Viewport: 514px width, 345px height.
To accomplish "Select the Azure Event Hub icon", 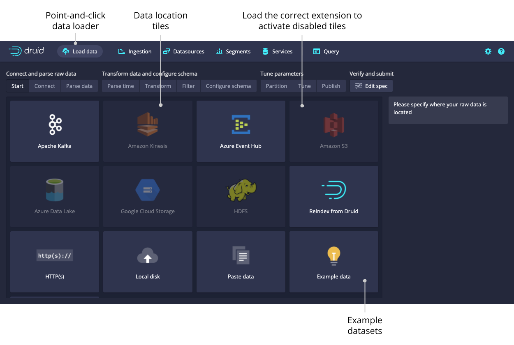I will (241, 125).
